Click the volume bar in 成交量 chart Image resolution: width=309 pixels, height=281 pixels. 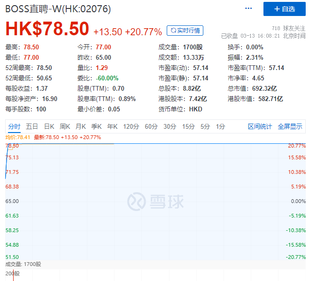click(13, 275)
